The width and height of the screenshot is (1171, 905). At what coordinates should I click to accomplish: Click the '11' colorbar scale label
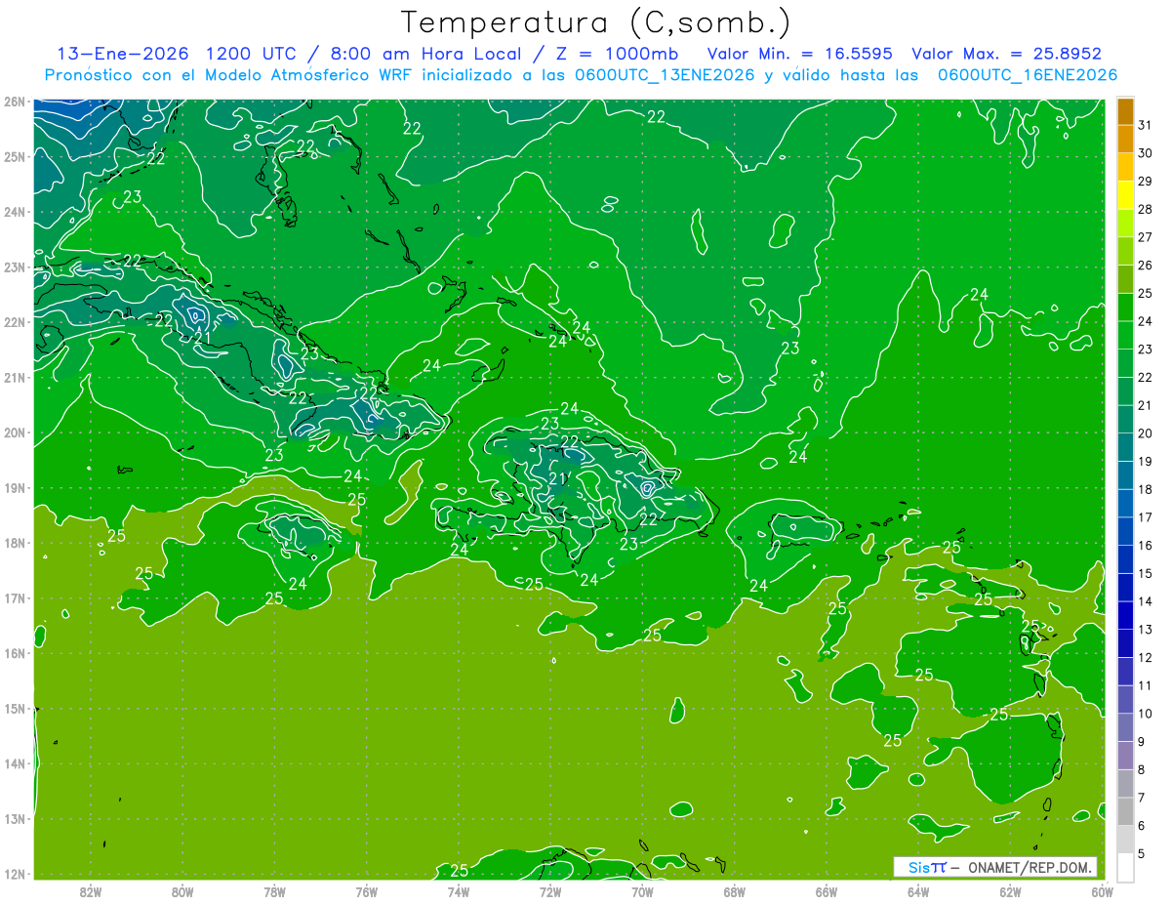[1145, 686]
